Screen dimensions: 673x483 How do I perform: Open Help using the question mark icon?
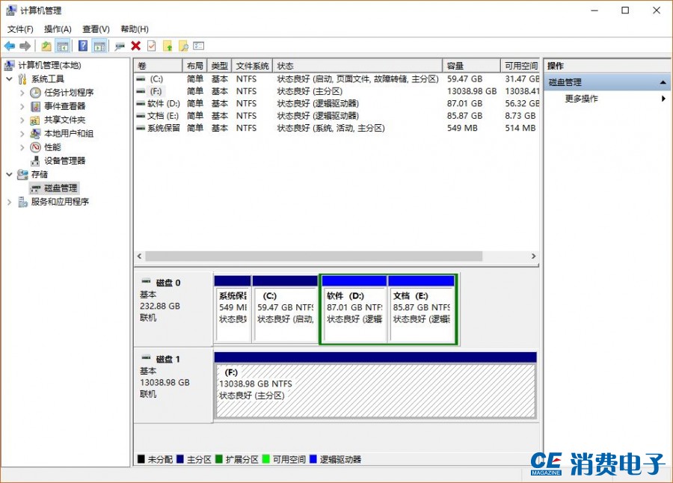tap(83, 46)
